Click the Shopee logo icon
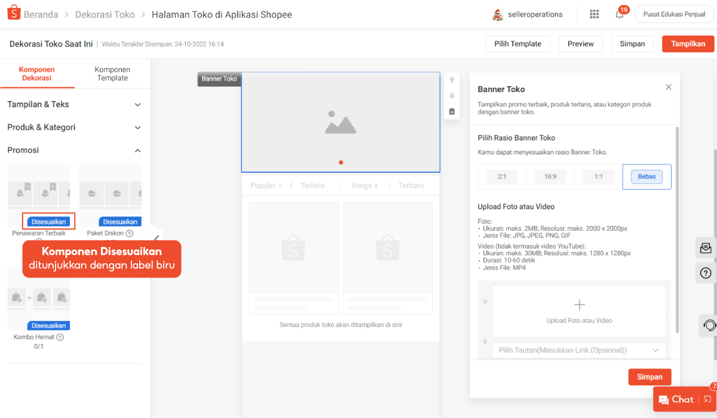717x418 pixels. tap(14, 14)
